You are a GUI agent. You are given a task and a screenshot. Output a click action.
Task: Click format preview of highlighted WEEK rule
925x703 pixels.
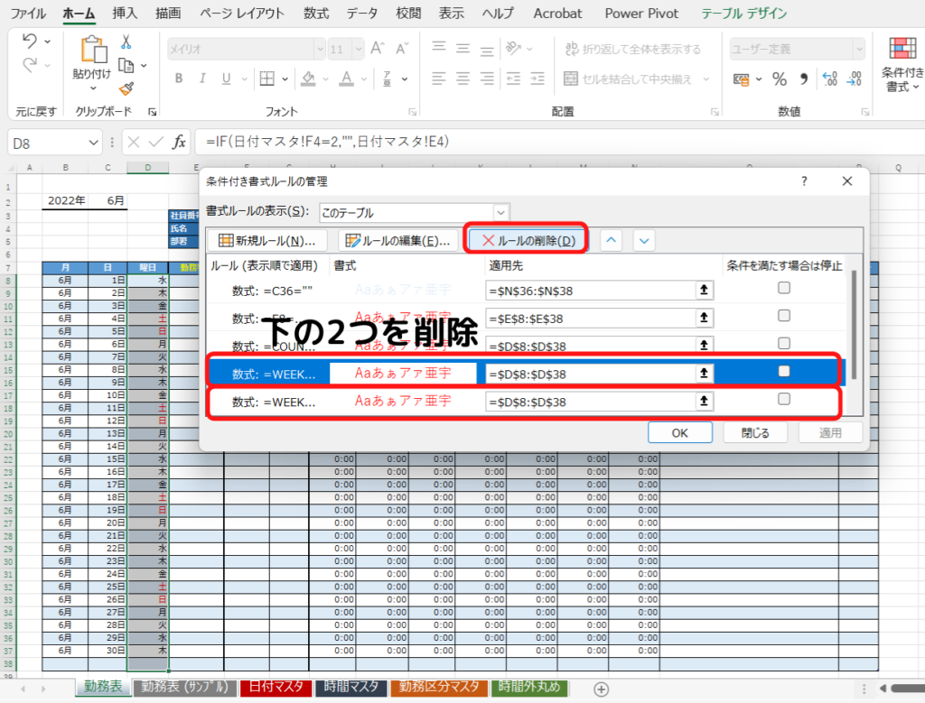pyautogui.click(x=403, y=373)
